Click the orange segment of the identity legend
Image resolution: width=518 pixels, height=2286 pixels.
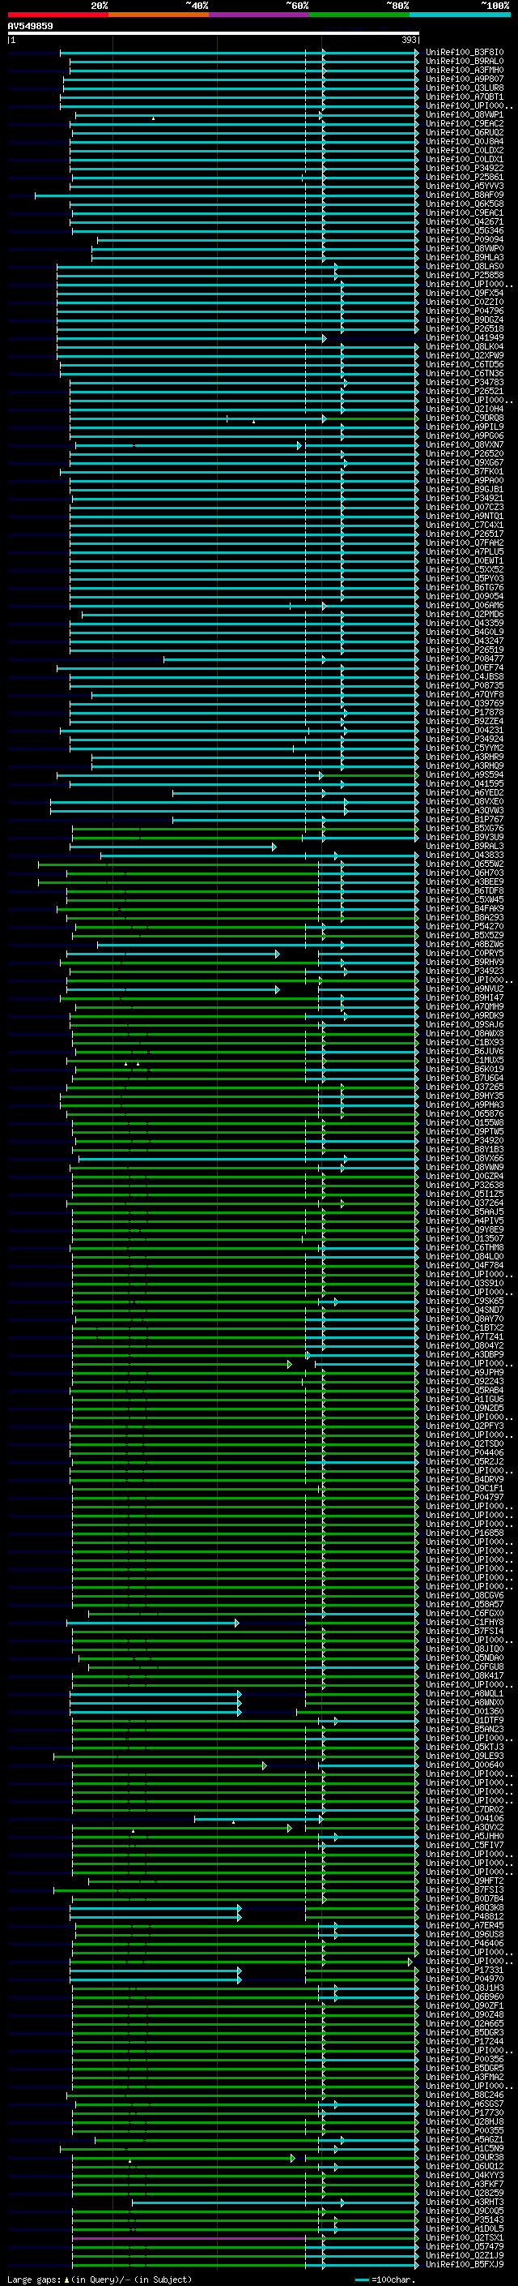(x=159, y=15)
